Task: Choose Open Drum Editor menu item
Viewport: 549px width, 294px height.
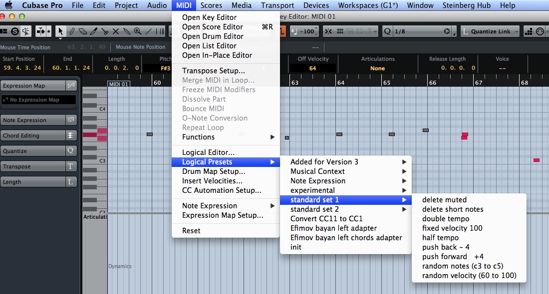Action: pyautogui.click(x=226, y=36)
